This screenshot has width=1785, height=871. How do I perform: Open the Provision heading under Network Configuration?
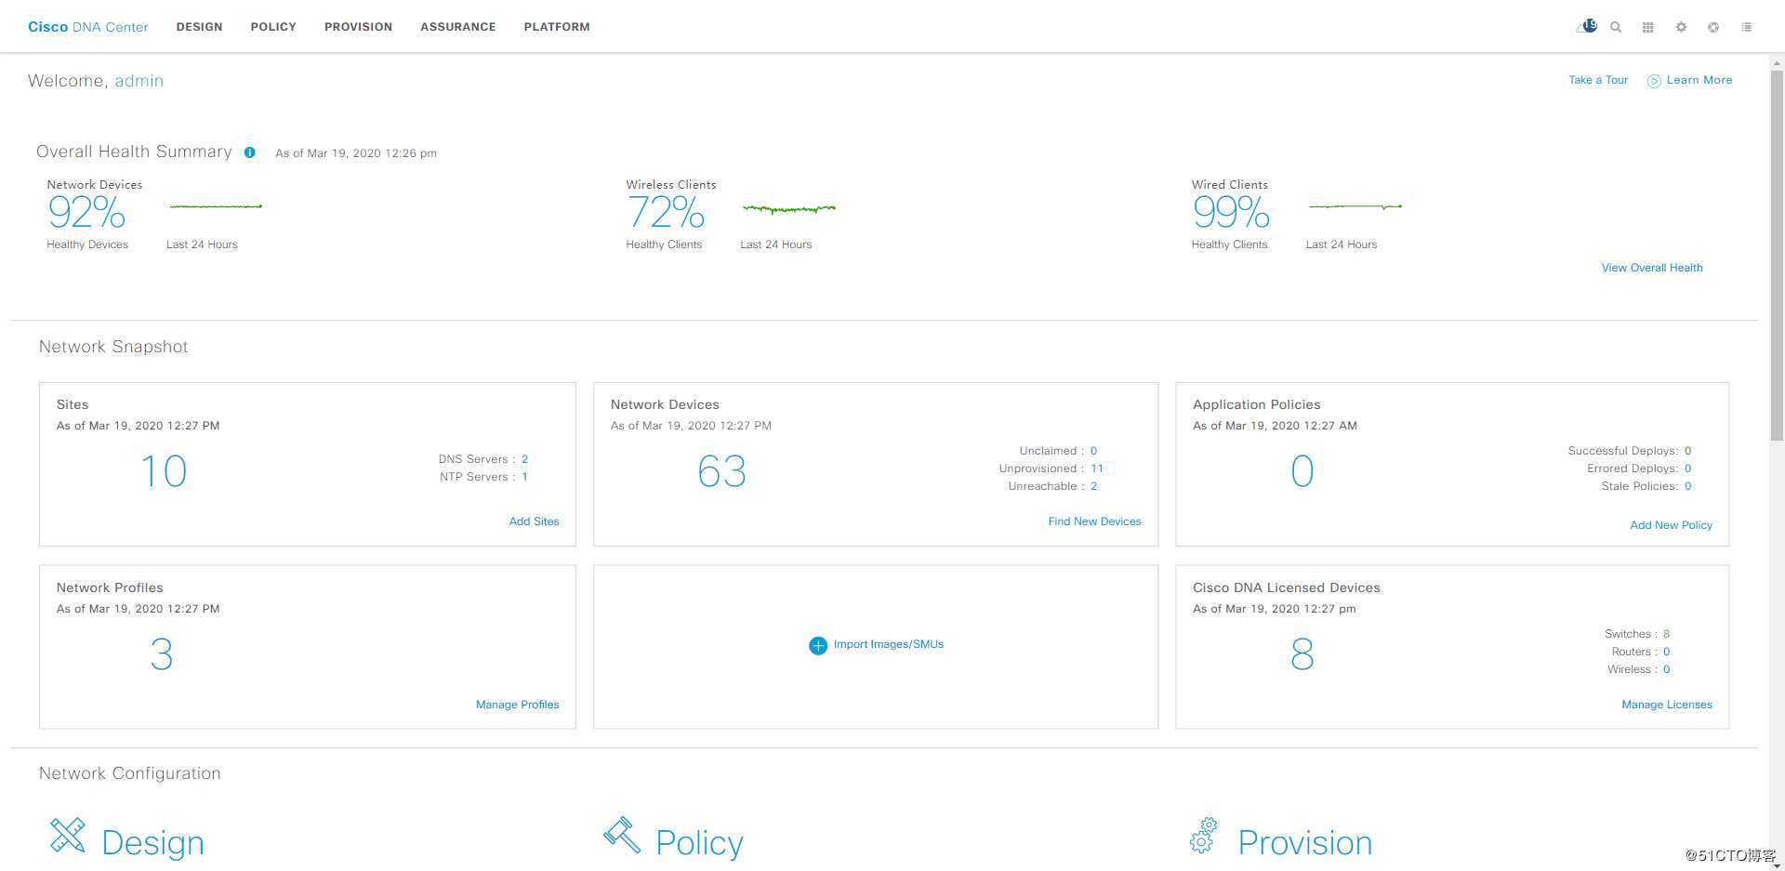[x=1304, y=842]
